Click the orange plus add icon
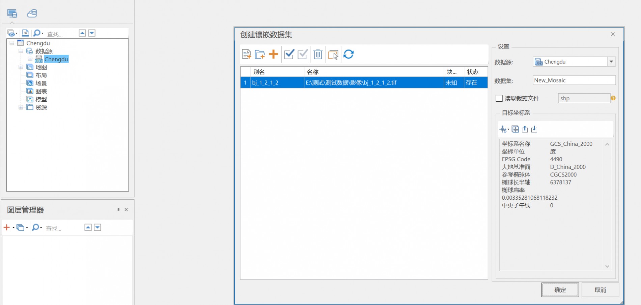 pyautogui.click(x=273, y=54)
